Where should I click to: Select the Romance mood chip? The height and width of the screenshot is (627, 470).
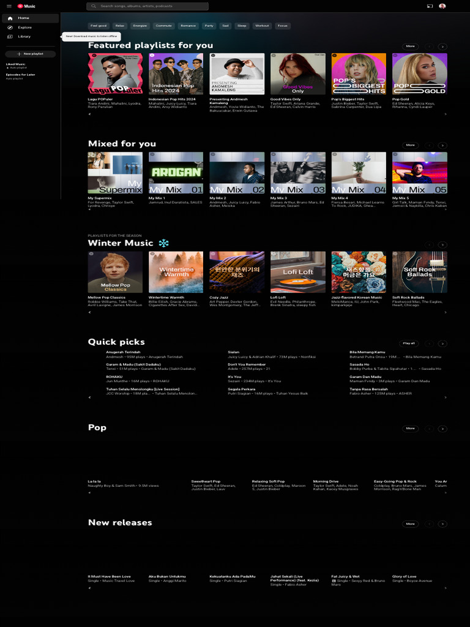(188, 26)
